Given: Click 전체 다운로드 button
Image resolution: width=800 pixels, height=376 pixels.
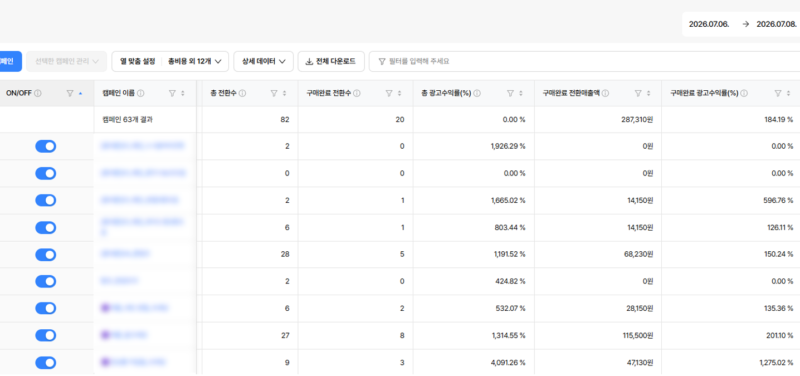Looking at the screenshot, I should (331, 61).
